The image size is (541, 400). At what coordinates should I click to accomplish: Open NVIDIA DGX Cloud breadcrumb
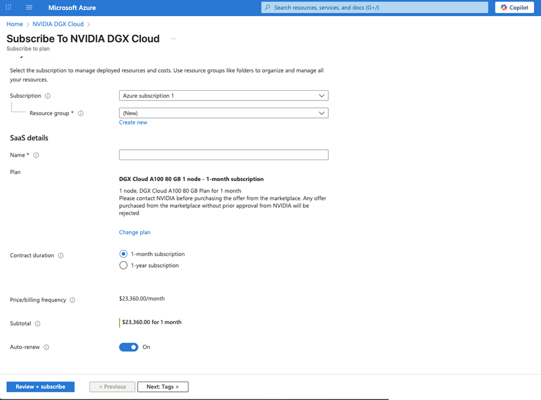point(58,24)
